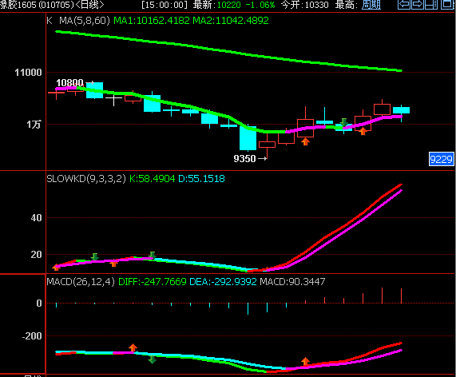Click the MACD(26,12,4) indicator label
The height and width of the screenshot is (377, 456).
click(x=81, y=281)
